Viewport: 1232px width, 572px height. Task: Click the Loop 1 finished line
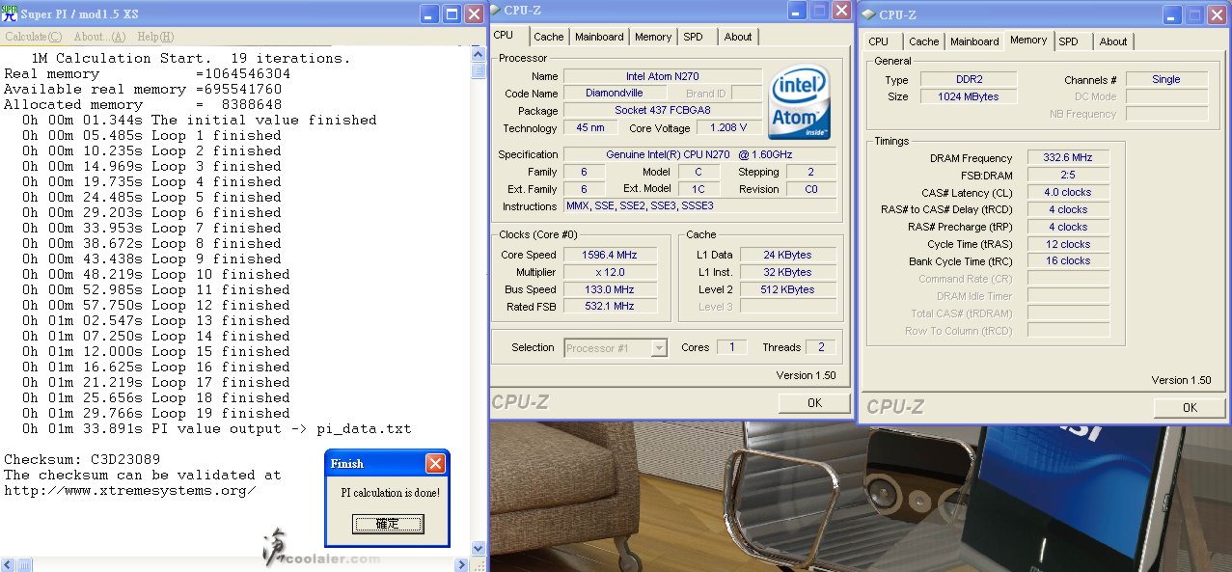point(152,136)
